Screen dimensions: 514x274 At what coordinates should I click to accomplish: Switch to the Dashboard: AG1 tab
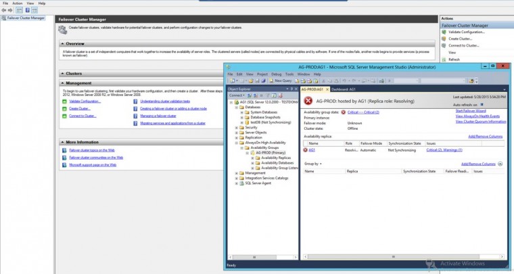click(x=343, y=89)
